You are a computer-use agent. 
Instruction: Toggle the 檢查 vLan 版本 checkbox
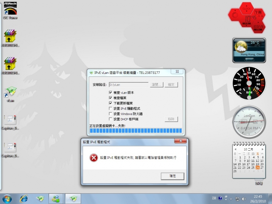pyautogui.click(x=111, y=92)
